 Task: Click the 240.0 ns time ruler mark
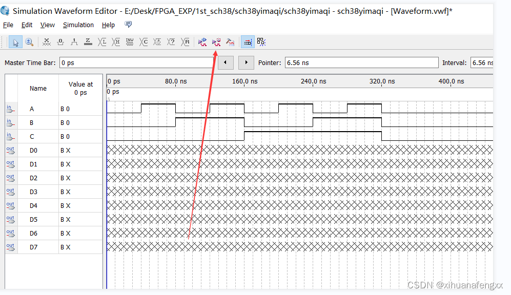pyautogui.click(x=313, y=81)
